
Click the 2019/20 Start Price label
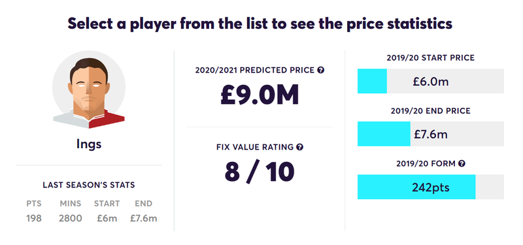point(431,57)
